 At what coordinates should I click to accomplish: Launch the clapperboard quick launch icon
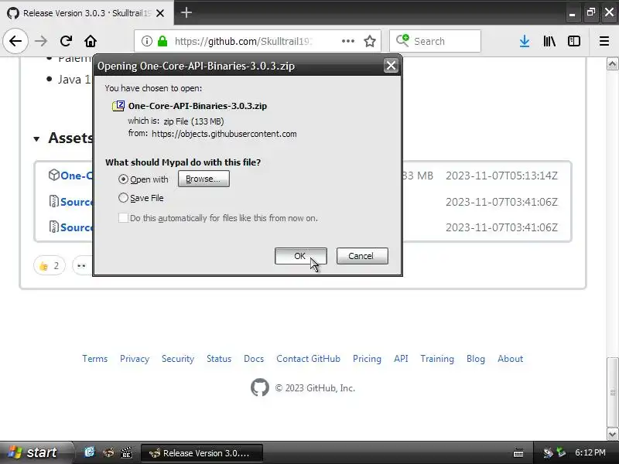pyautogui.click(x=126, y=452)
